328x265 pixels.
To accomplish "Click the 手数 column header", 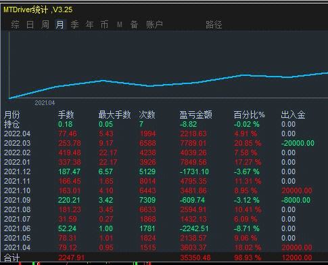I will point(66,115).
